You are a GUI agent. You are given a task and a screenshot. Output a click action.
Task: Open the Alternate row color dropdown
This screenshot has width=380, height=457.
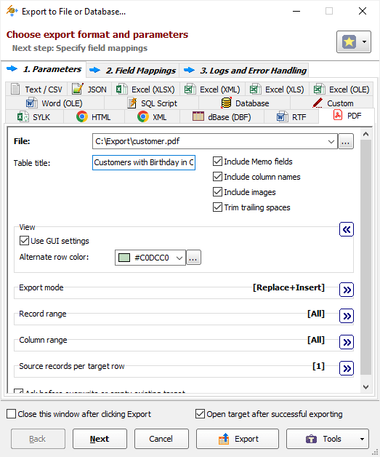179,258
